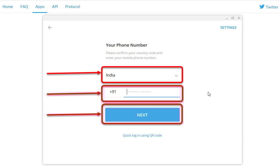Click the confirm country code instruction text
The width and height of the screenshot is (280, 166).
click(134, 55)
